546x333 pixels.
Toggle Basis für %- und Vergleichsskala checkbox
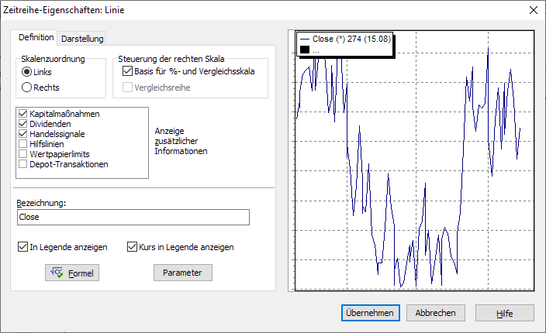[x=128, y=72]
